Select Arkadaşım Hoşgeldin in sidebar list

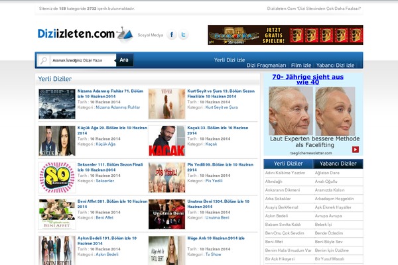click(x=334, y=199)
